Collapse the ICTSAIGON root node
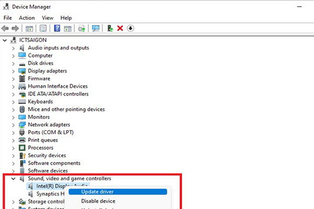 (x=5, y=40)
